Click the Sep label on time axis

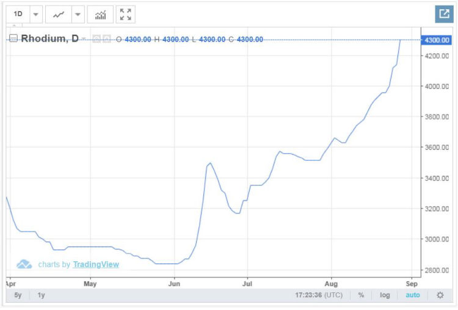coord(412,284)
